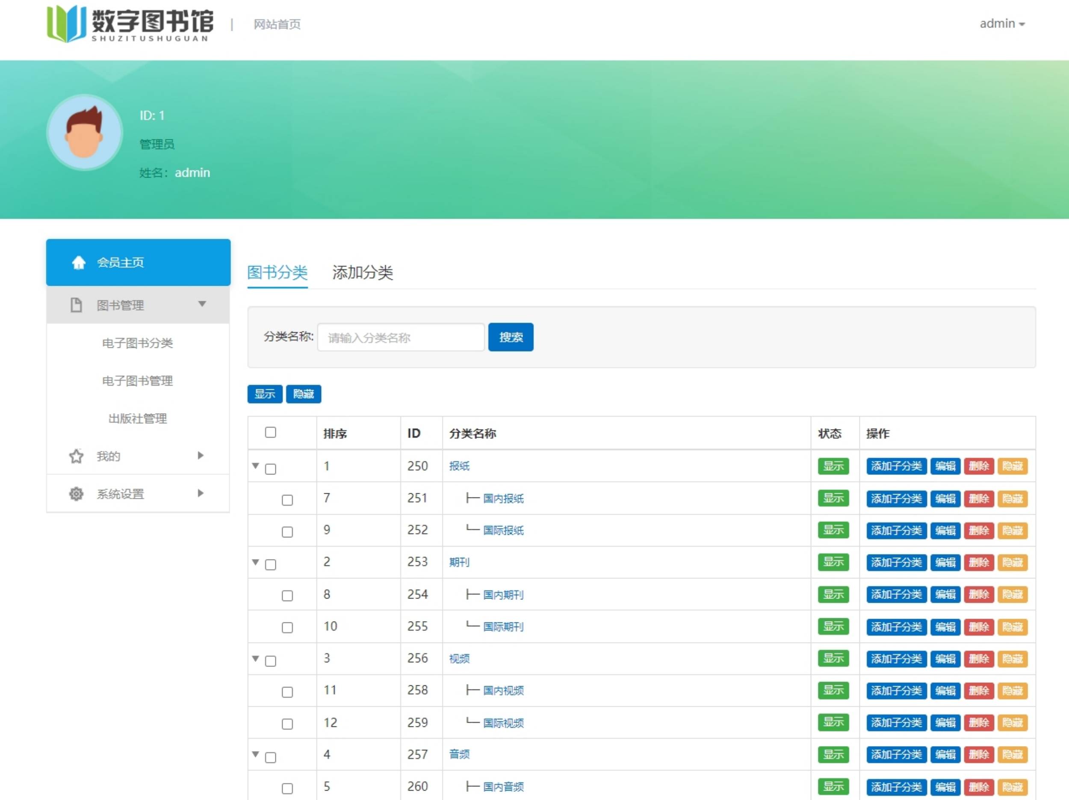Click the star icon beside 我的
The width and height of the screenshot is (1069, 800).
click(x=76, y=456)
